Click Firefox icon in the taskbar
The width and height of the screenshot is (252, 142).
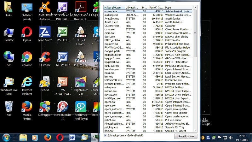(x=48, y=137)
